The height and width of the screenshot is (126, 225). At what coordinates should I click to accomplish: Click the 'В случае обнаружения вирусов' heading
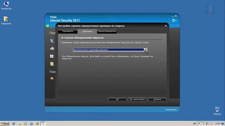tap(83, 38)
